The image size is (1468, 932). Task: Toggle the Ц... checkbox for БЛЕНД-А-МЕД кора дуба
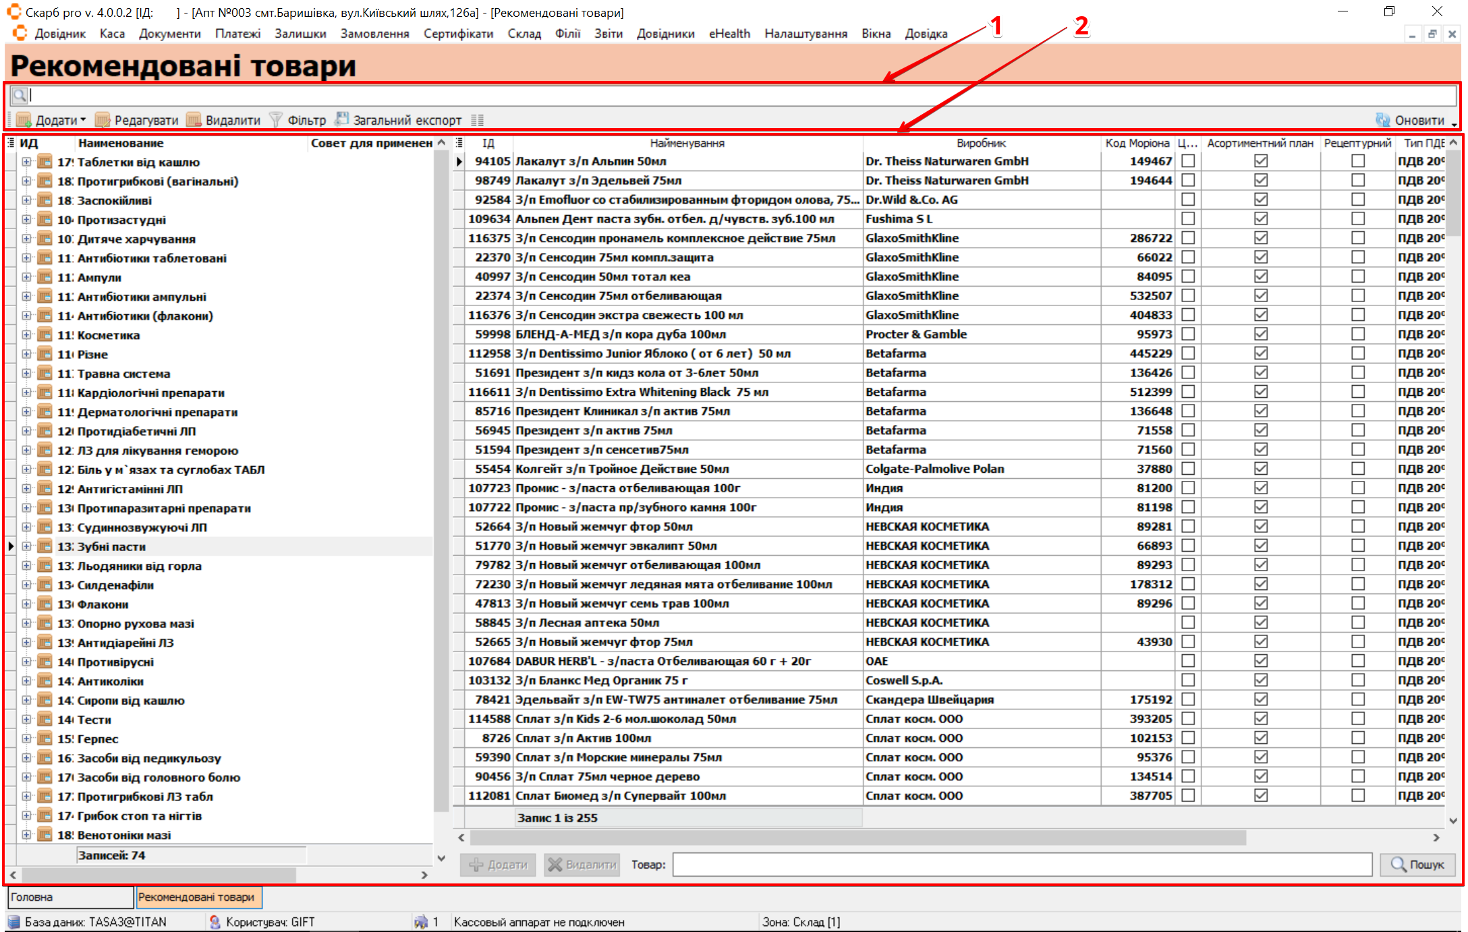point(1188,334)
